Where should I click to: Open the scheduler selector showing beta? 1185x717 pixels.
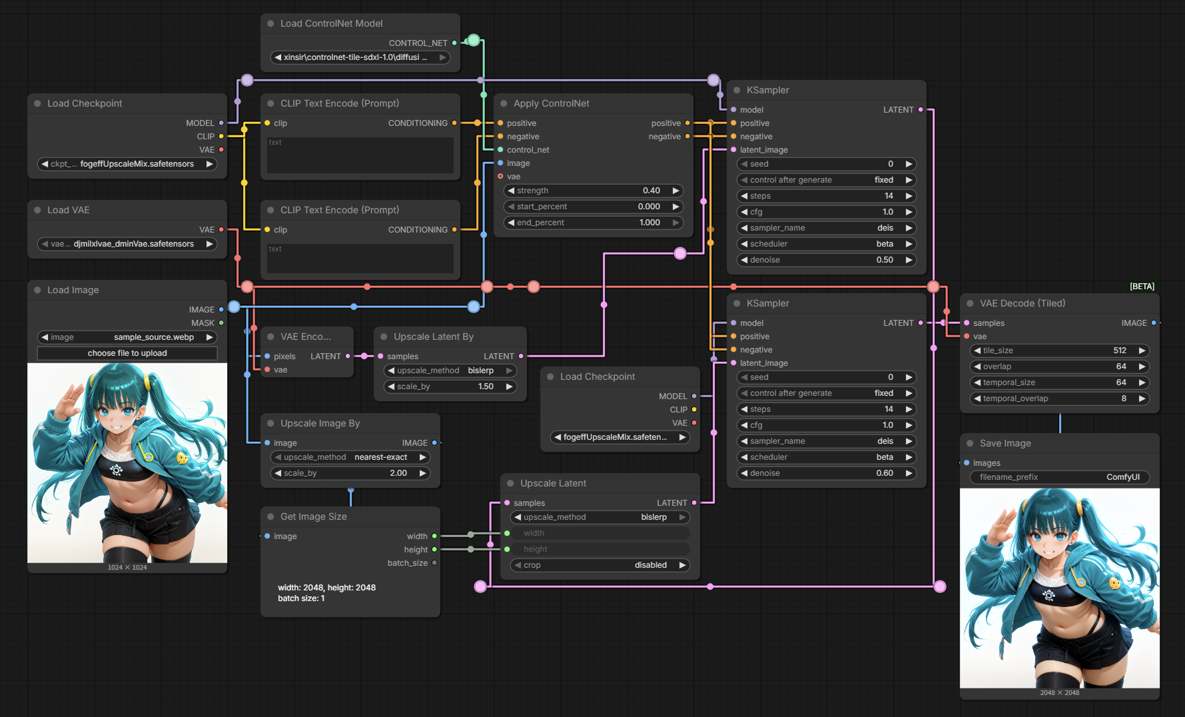(x=826, y=243)
